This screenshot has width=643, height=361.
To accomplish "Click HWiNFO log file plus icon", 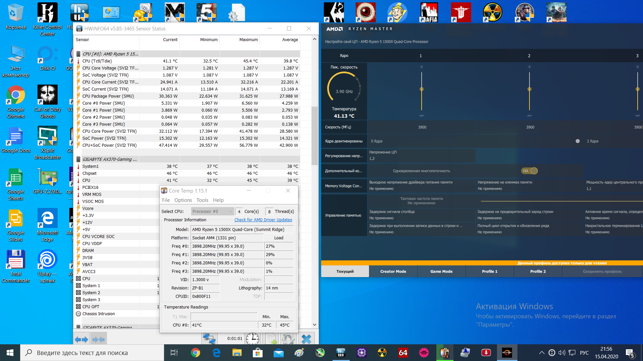I will (272, 339).
